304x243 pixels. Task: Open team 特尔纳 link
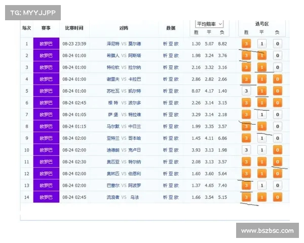click(x=135, y=162)
